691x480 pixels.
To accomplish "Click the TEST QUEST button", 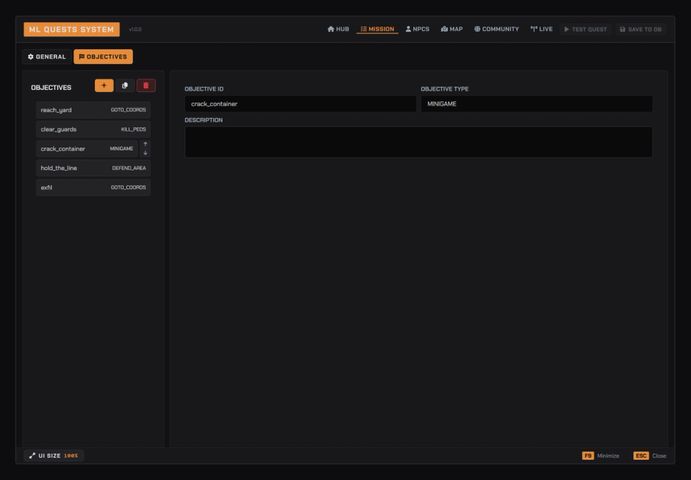I will 586,29.
